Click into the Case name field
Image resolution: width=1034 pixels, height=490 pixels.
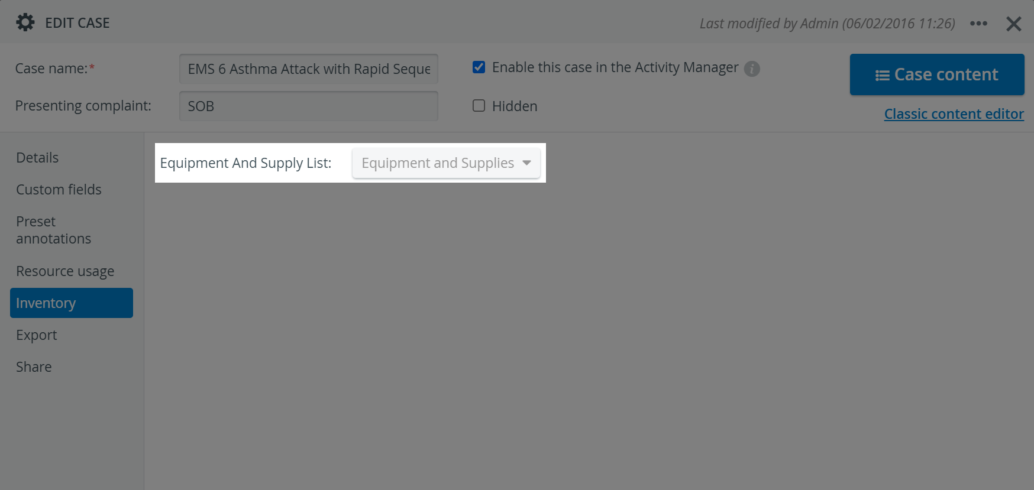pyautogui.click(x=309, y=69)
